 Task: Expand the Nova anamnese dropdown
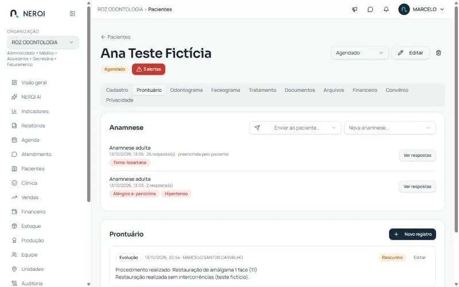pyautogui.click(x=390, y=127)
